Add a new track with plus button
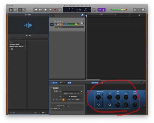This screenshot has height=123, width=154. [x=52, y=15]
